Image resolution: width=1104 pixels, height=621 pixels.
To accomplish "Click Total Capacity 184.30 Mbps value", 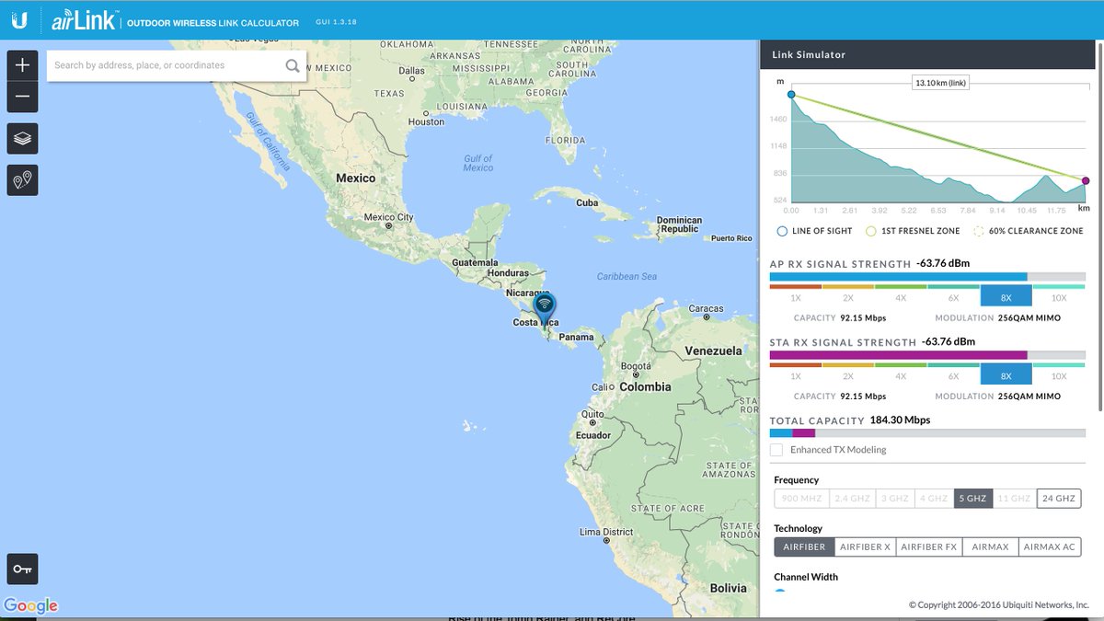I will pyautogui.click(x=900, y=420).
